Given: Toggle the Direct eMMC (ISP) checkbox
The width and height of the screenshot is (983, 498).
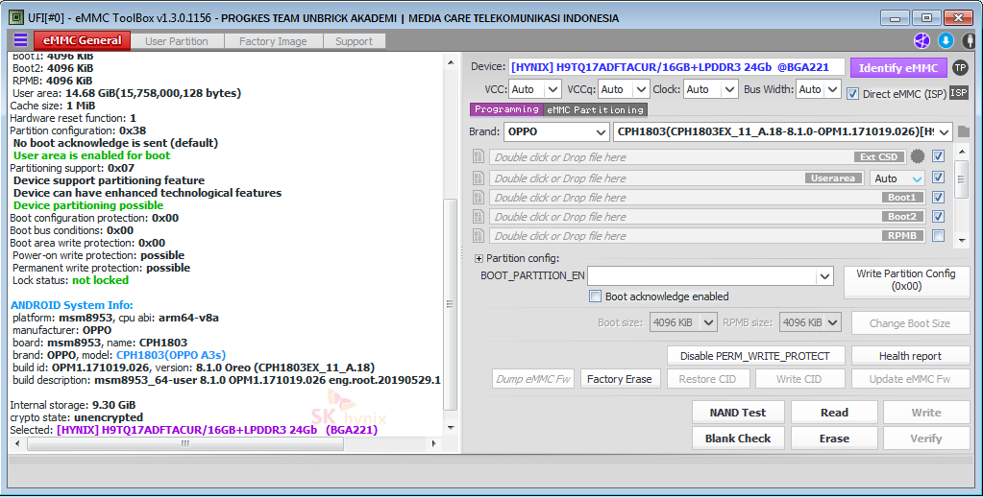Looking at the screenshot, I should tap(852, 93).
